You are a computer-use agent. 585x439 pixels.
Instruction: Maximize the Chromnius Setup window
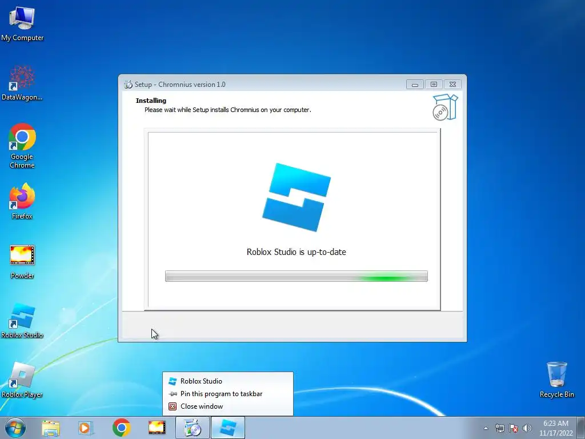434,85
